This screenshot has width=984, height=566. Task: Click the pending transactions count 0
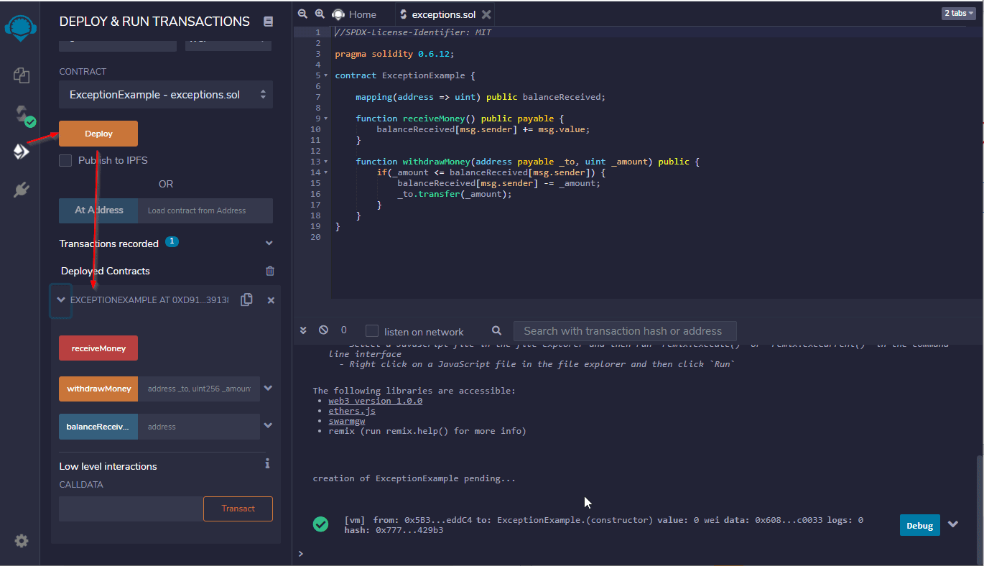pos(344,330)
